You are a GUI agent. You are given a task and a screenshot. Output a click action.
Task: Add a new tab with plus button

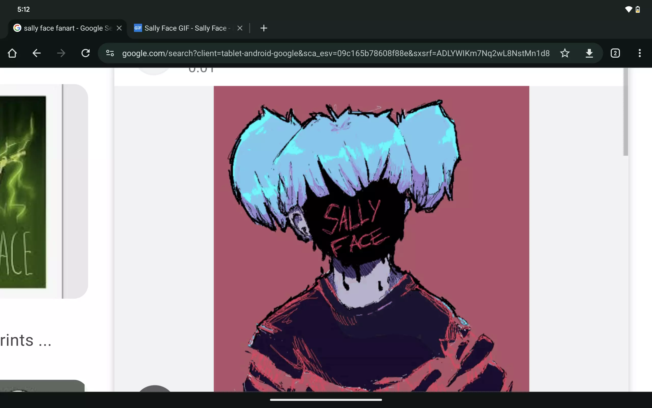coord(264,28)
